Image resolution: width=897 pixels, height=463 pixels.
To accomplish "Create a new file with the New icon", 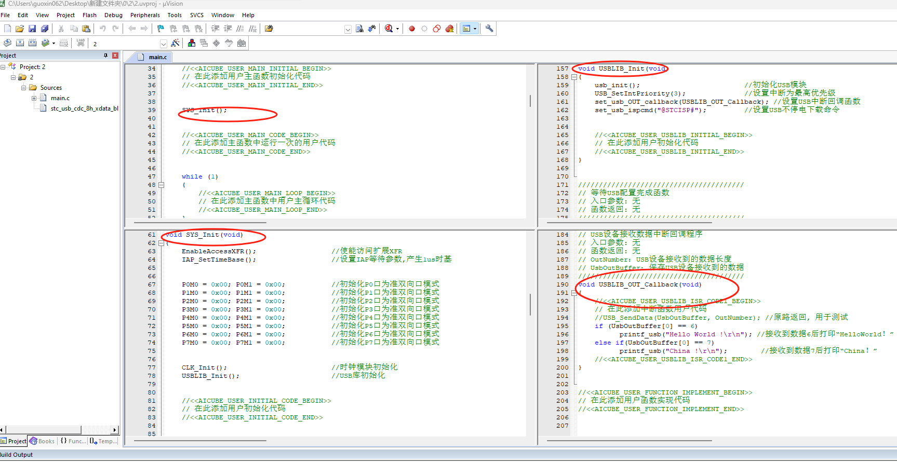I will (x=7, y=29).
